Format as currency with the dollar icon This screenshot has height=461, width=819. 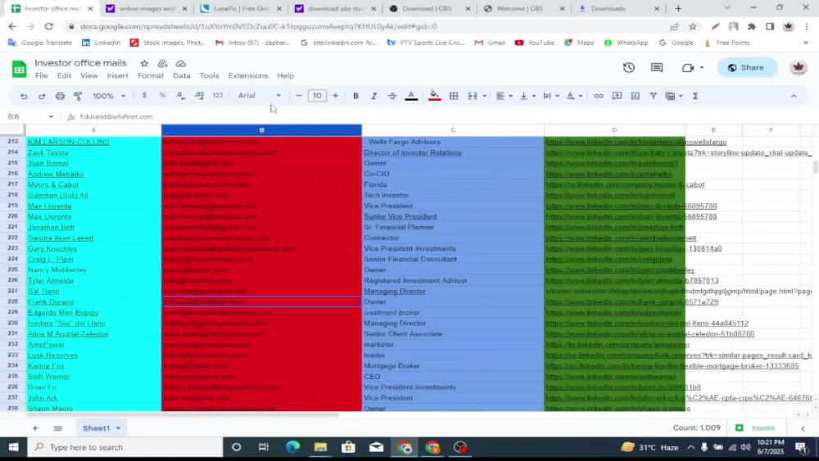point(144,96)
